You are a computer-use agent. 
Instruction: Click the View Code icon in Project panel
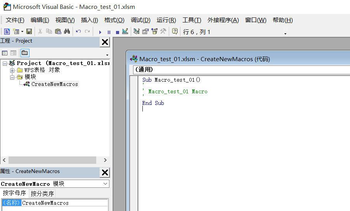pyautogui.click(x=5, y=53)
